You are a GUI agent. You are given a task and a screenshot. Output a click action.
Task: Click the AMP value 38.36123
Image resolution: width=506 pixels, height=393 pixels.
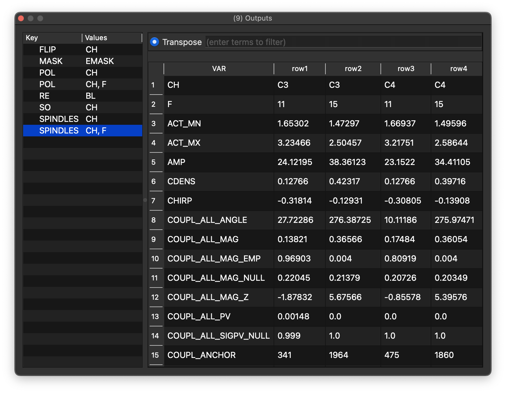tap(353, 162)
